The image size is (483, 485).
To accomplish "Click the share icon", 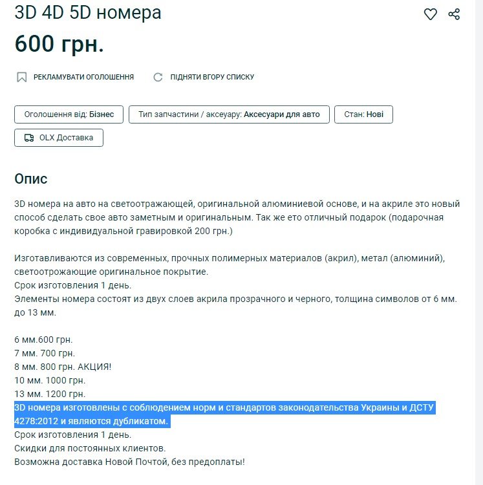I will [454, 14].
